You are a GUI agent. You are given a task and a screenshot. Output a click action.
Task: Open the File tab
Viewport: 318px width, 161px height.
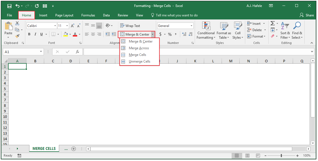[x=9, y=15]
